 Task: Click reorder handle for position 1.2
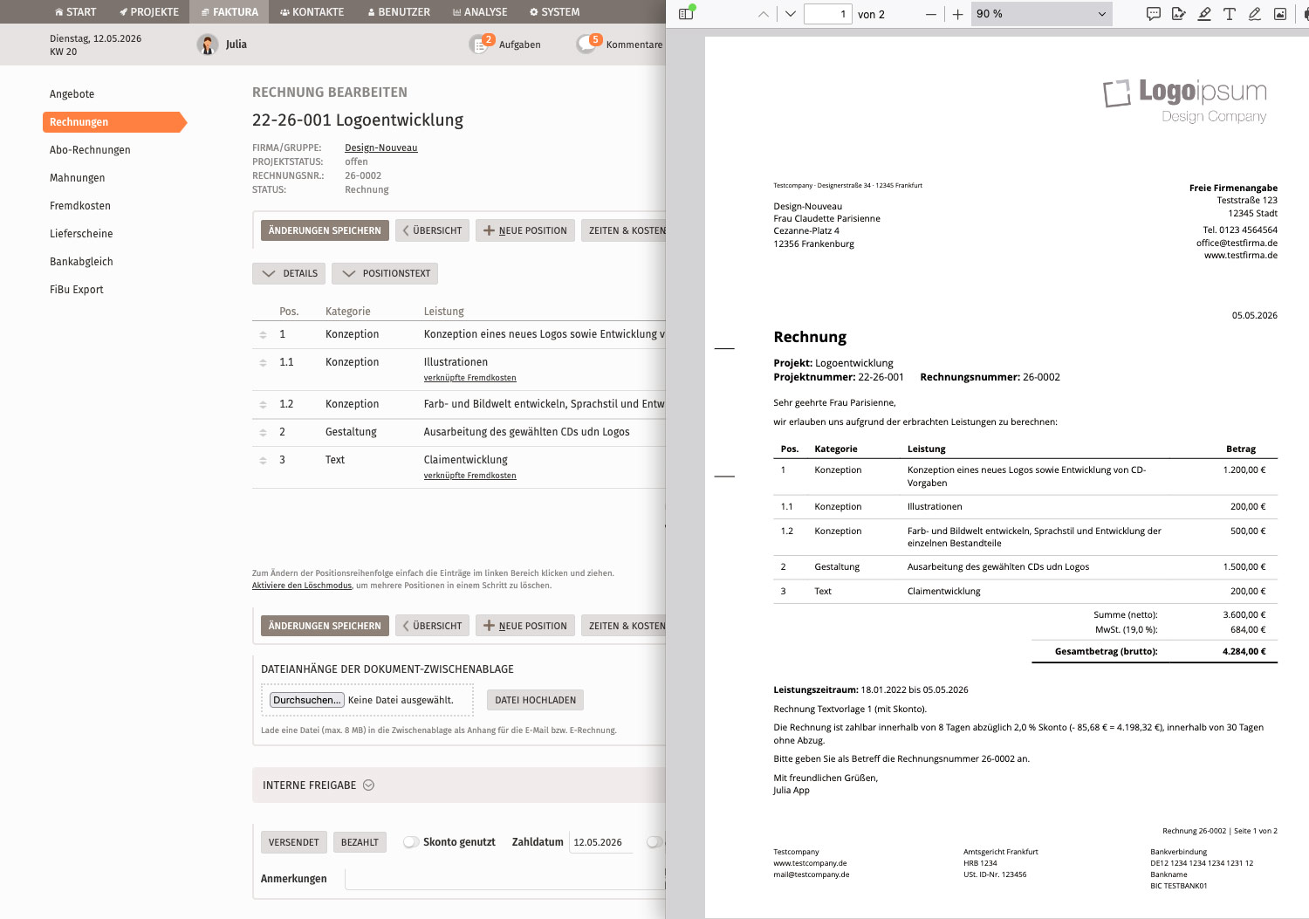263,404
